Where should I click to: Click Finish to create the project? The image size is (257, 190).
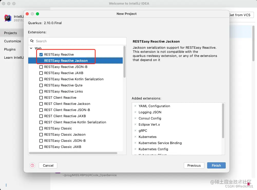click(216, 165)
